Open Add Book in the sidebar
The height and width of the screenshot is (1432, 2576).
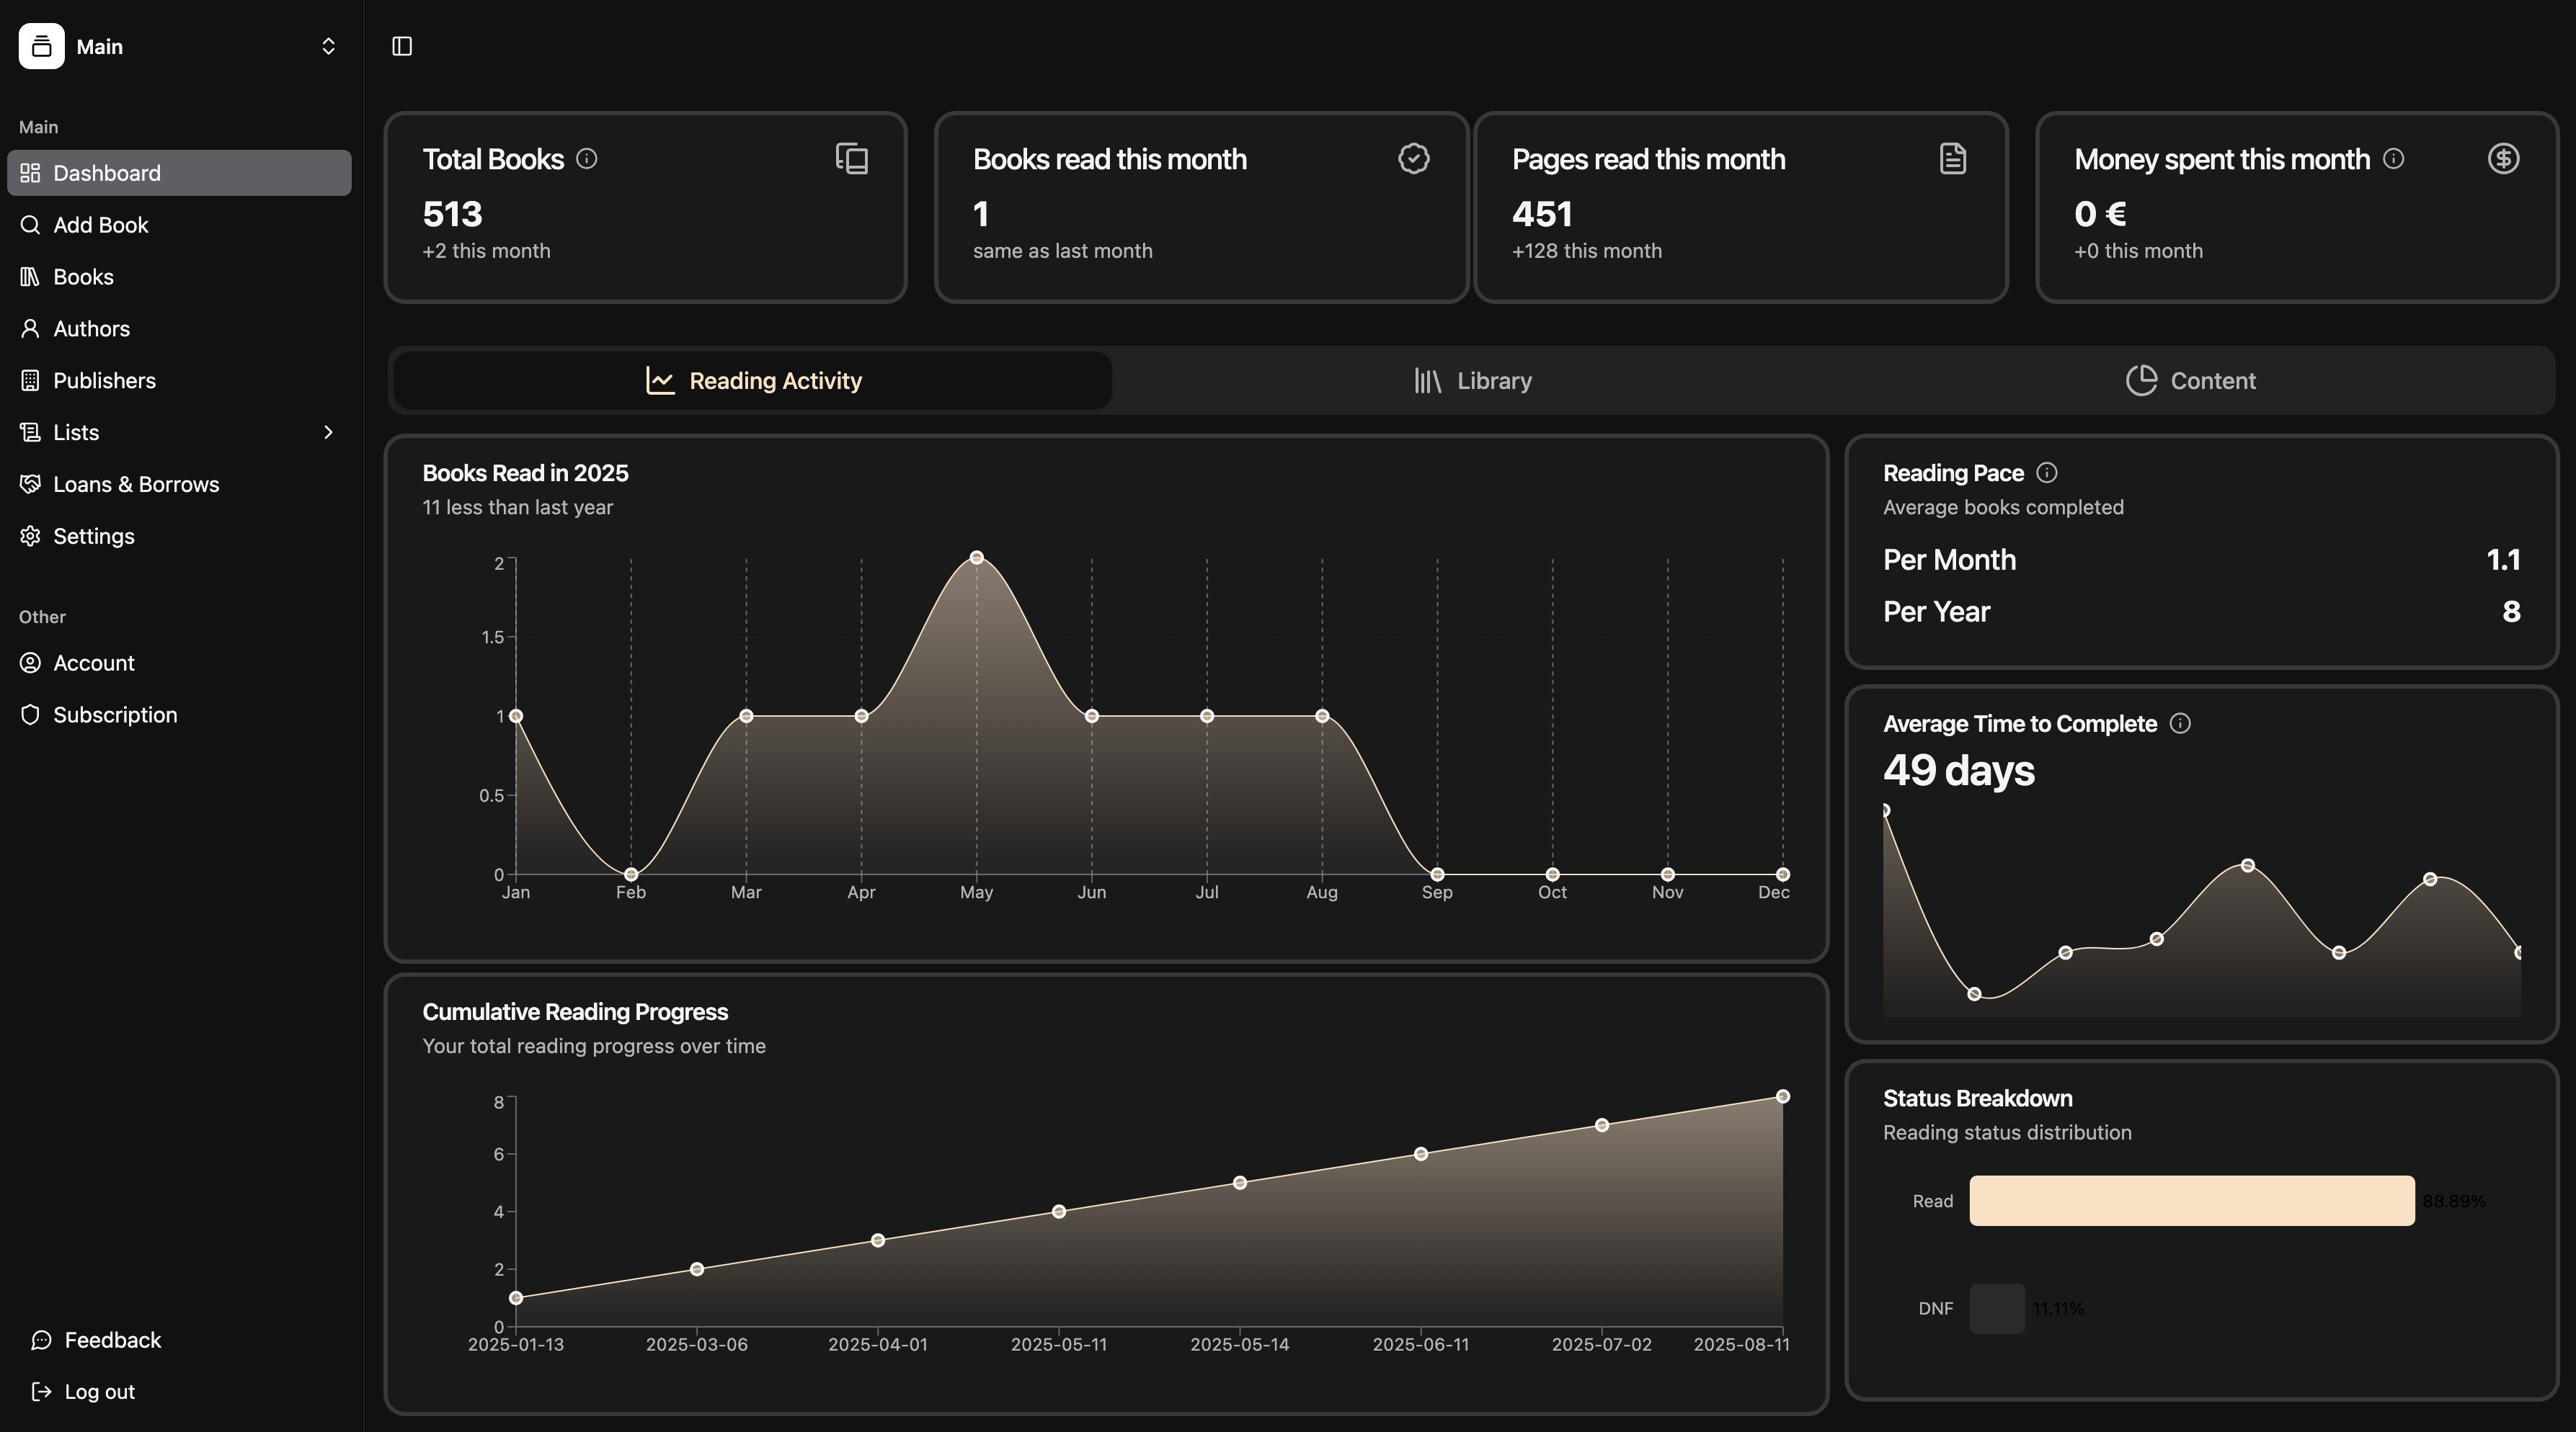[x=100, y=225]
